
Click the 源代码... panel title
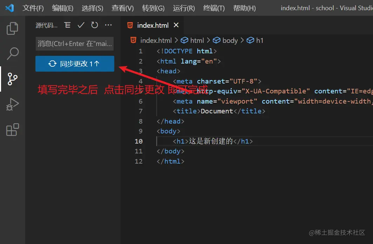(x=46, y=25)
